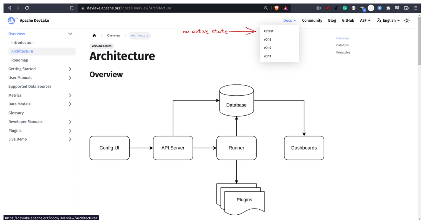Jump to Principles in table of contents
The width and height of the screenshot is (424, 223).
tap(343, 53)
